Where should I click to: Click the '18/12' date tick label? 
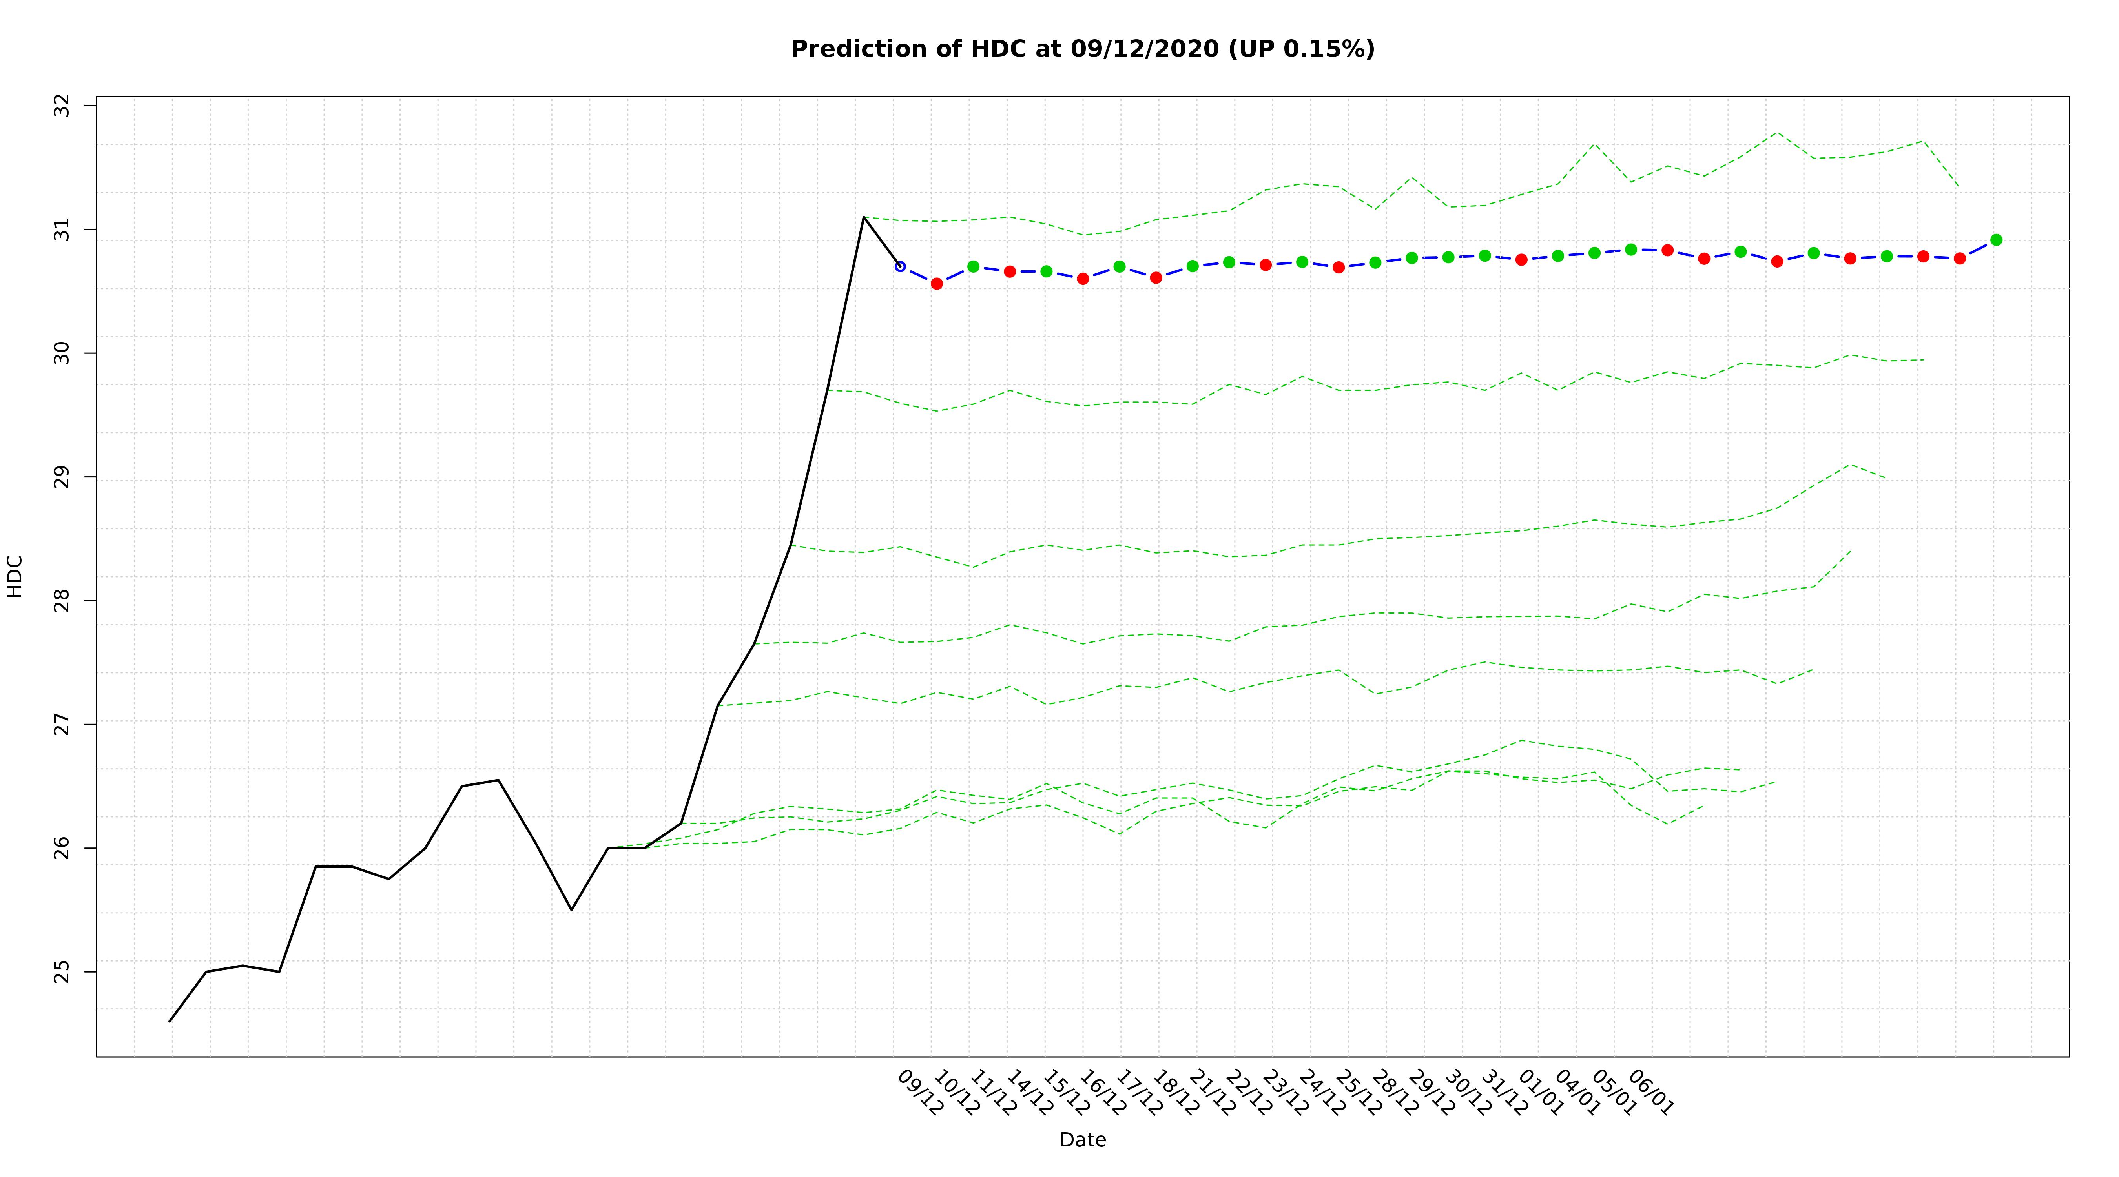(x=1176, y=1093)
